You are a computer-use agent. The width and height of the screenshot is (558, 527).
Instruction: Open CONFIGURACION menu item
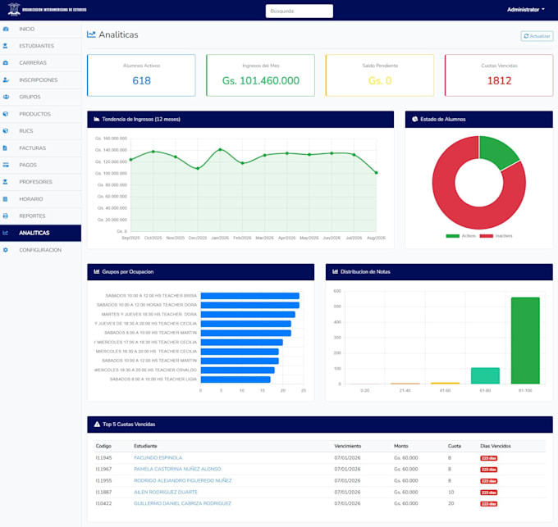click(x=40, y=250)
